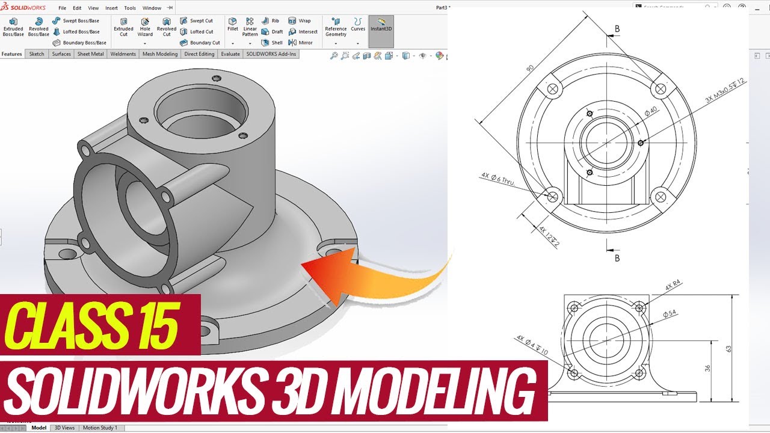Open Display Style dropdown arrow
This screenshot has width=770, height=433.
pos(413,57)
